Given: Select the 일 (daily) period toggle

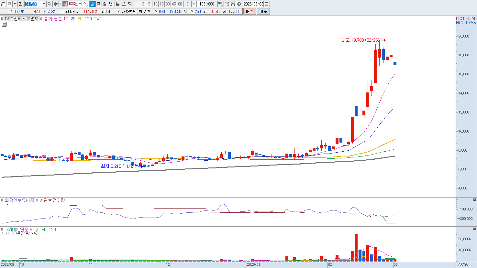Looking at the screenshot, I should click(x=93, y=4).
